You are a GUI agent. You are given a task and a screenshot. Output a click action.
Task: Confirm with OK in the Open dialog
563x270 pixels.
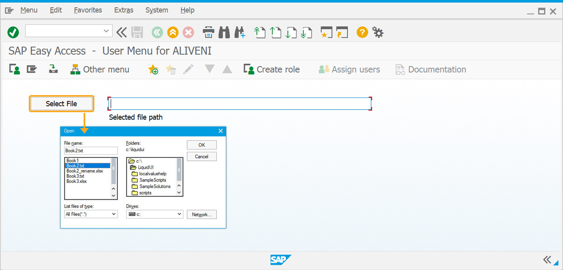point(202,145)
